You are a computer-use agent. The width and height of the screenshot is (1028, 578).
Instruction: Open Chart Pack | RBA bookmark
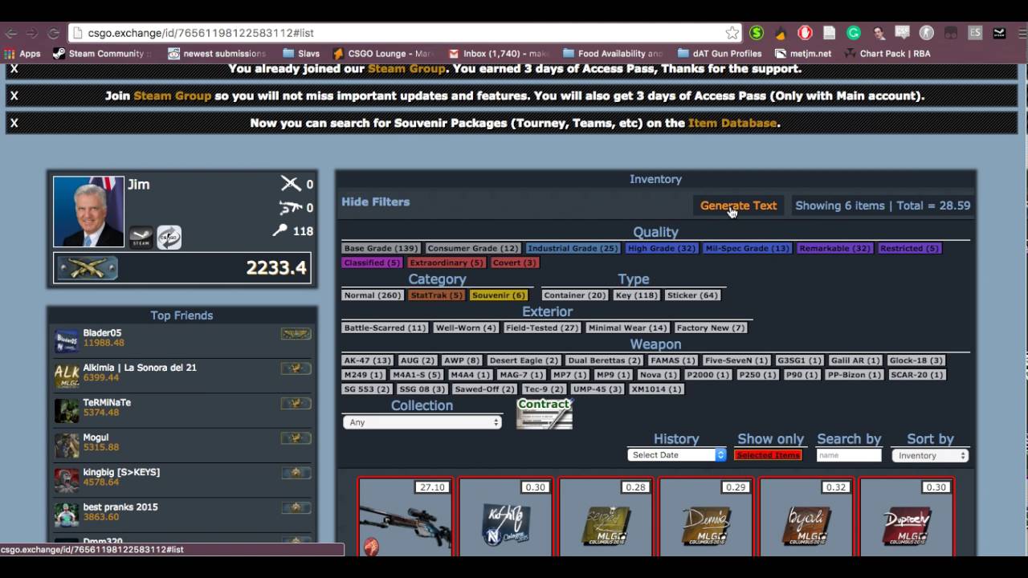[x=887, y=54]
